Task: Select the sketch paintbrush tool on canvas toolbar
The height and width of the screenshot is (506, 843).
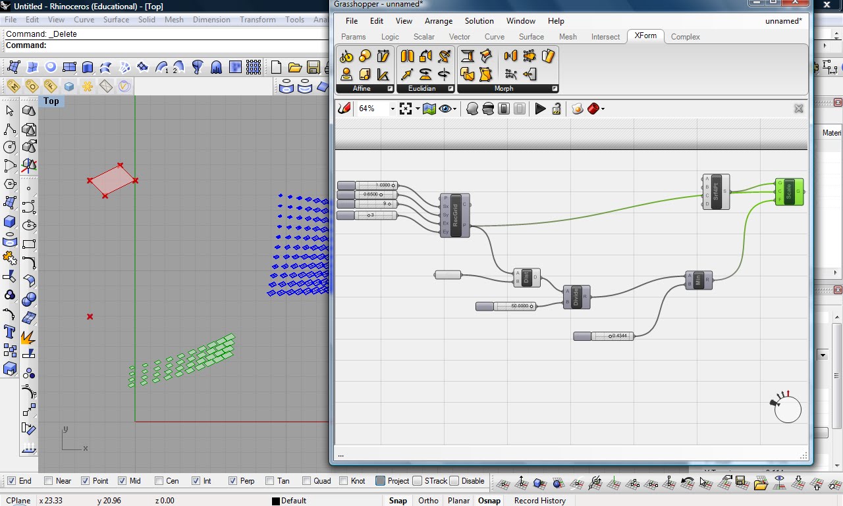Action: [x=343, y=109]
